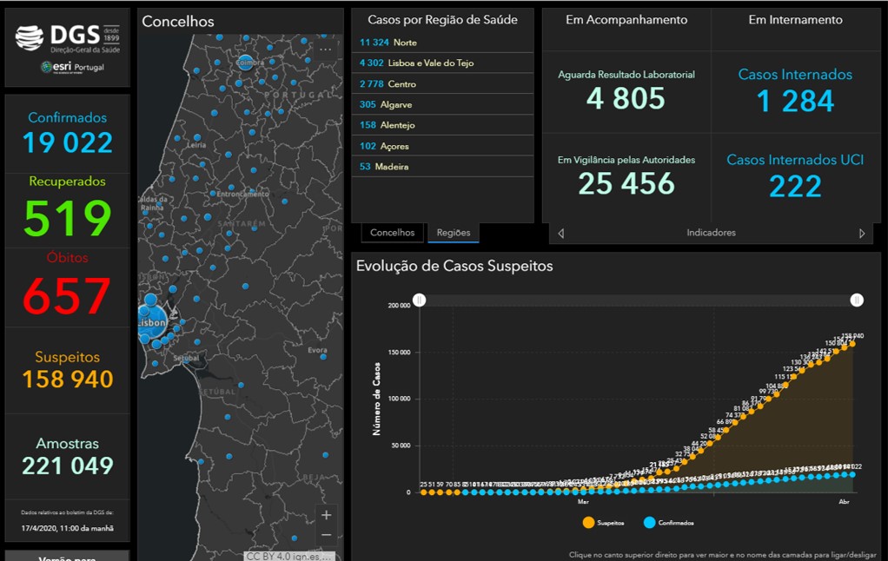
Task: Zoom out of the map with minus button
Action: 327,535
